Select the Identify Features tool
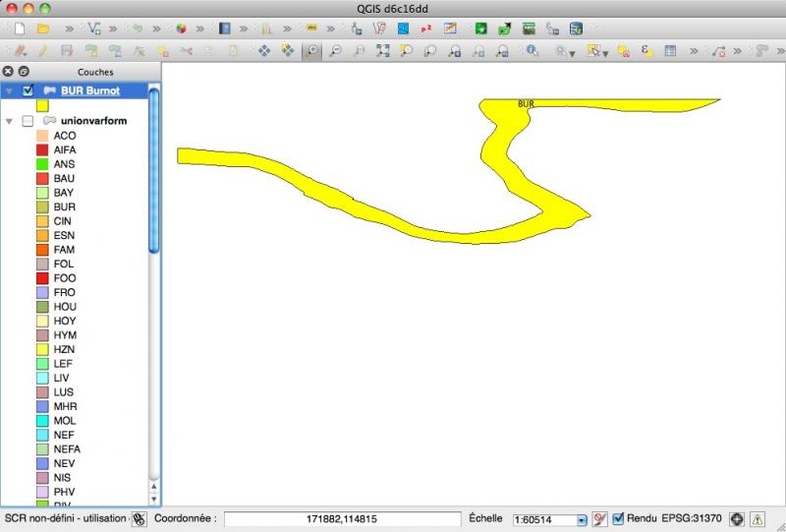Image resolution: width=786 pixels, height=532 pixels. (532, 50)
